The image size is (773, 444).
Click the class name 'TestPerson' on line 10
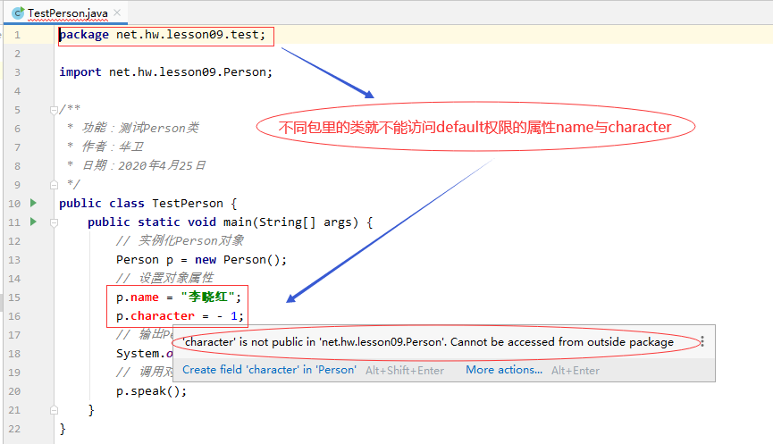pos(188,204)
